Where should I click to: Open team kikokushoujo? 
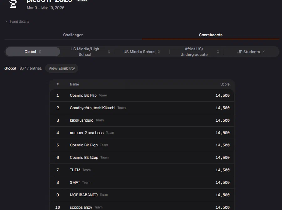(x=81, y=120)
